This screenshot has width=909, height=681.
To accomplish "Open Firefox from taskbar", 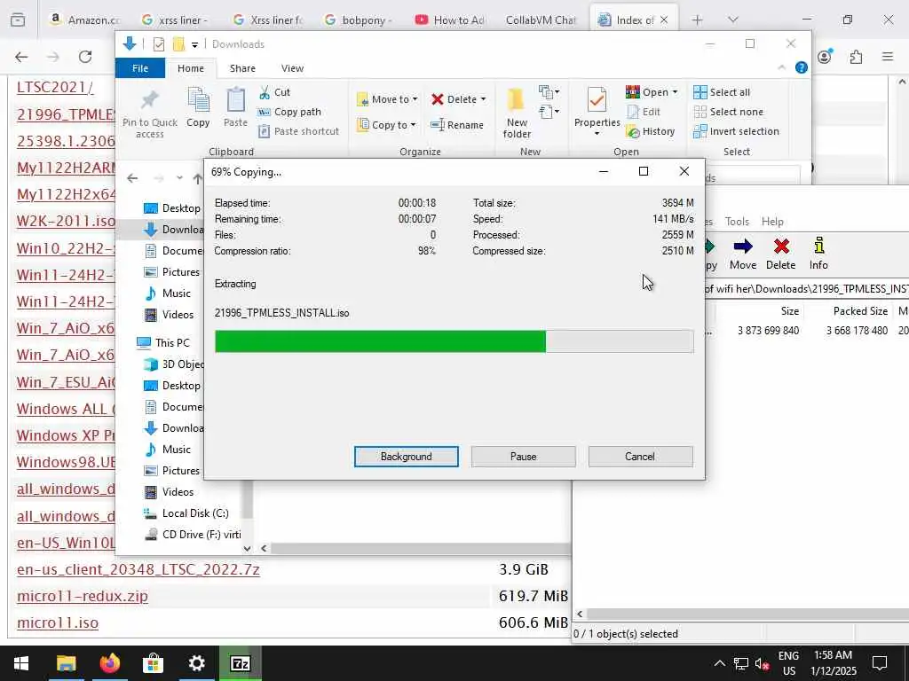I will [109, 663].
